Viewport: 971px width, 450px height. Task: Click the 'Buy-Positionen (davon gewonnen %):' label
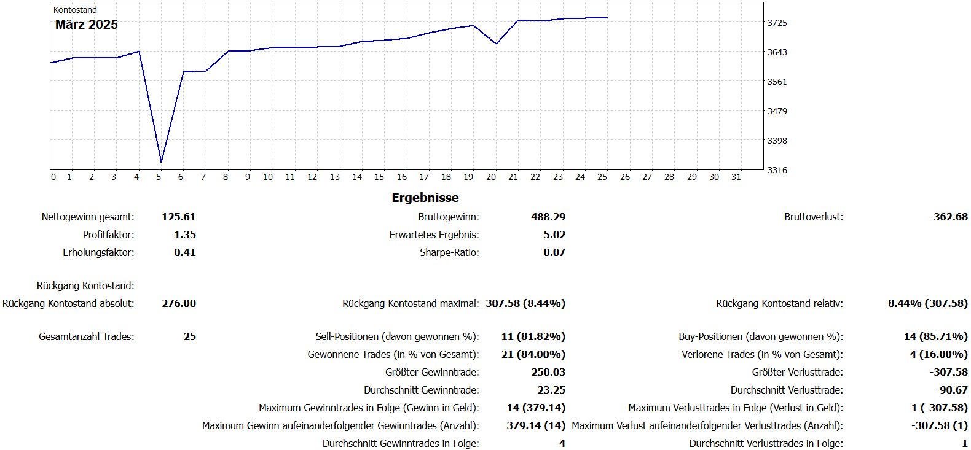click(761, 336)
